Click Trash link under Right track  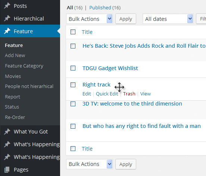(x=129, y=94)
